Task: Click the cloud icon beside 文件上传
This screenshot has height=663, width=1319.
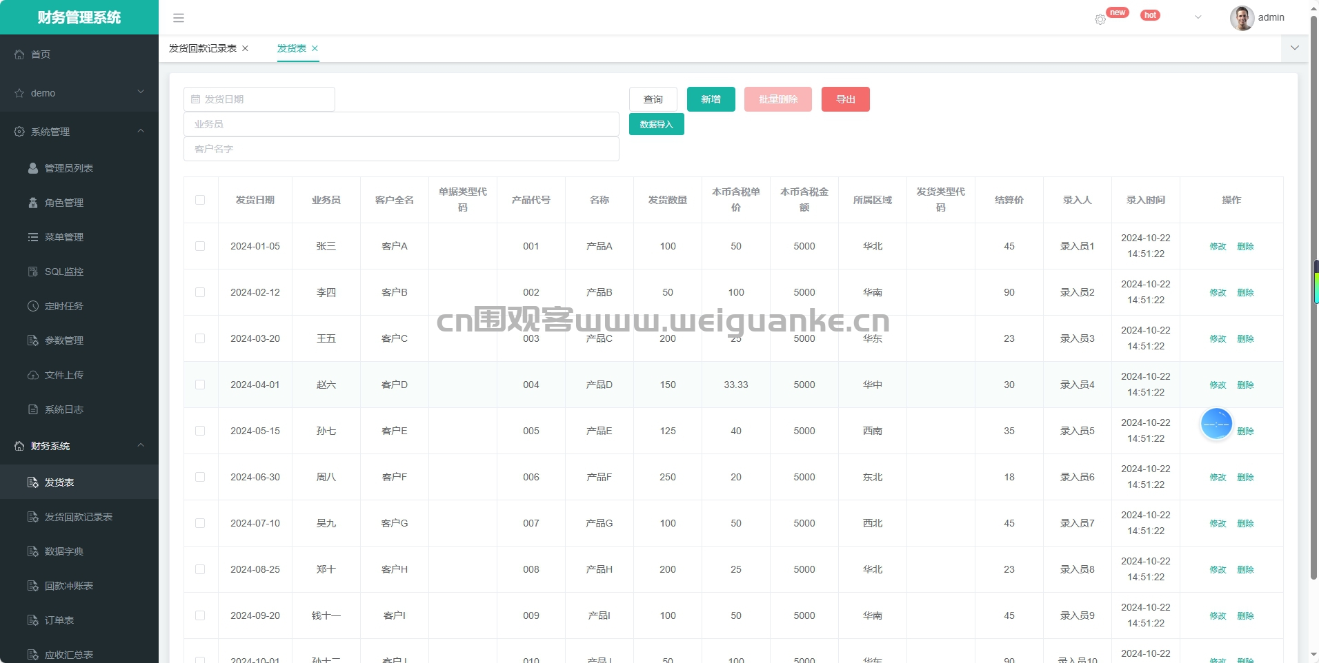Action: click(x=33, y=375)
